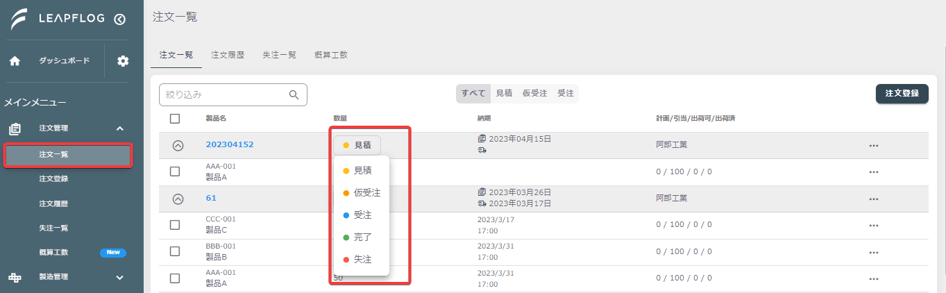The image size is (946, 293).
Task: Open the 見積 status dropdown button
Action: (357, 145)
